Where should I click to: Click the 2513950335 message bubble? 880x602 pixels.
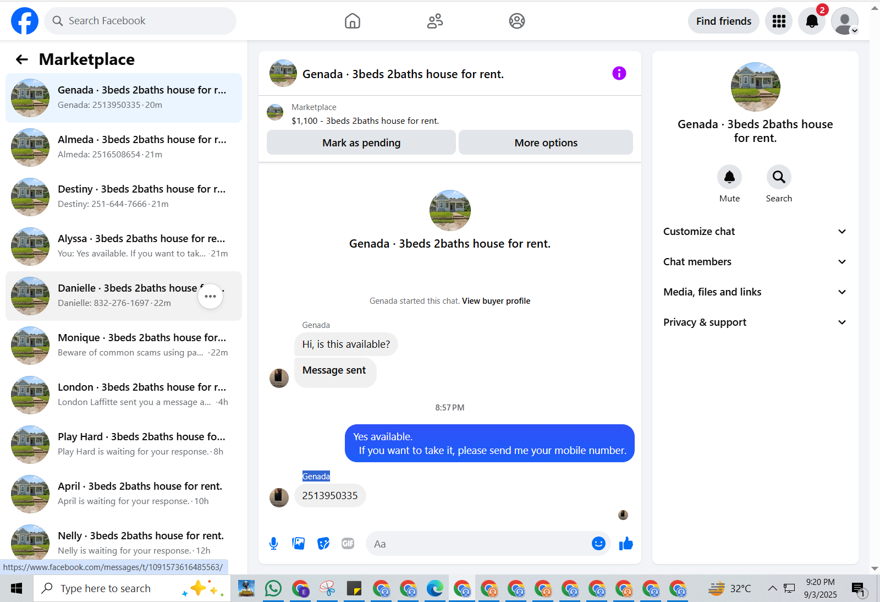click(x=330, y=496)
